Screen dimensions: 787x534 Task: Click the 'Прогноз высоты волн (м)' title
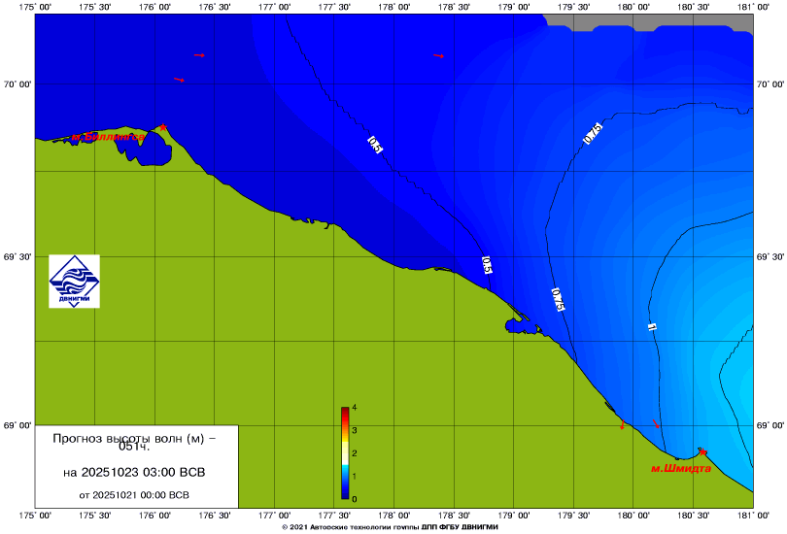[134, 439]
